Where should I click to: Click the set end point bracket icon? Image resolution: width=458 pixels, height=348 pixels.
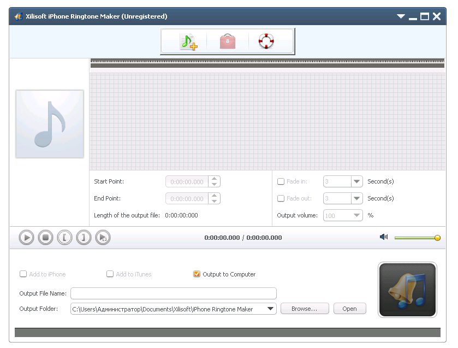tap(84, 237)
